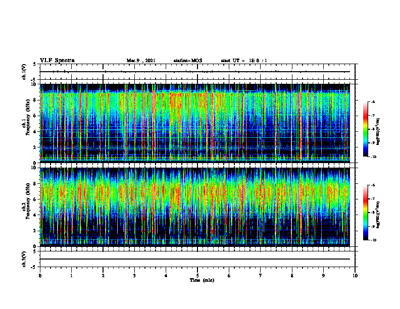Click time axis tick label "9"
This screenshot has height=309, width=400.
pyautogui.click(x=323, y=276)
